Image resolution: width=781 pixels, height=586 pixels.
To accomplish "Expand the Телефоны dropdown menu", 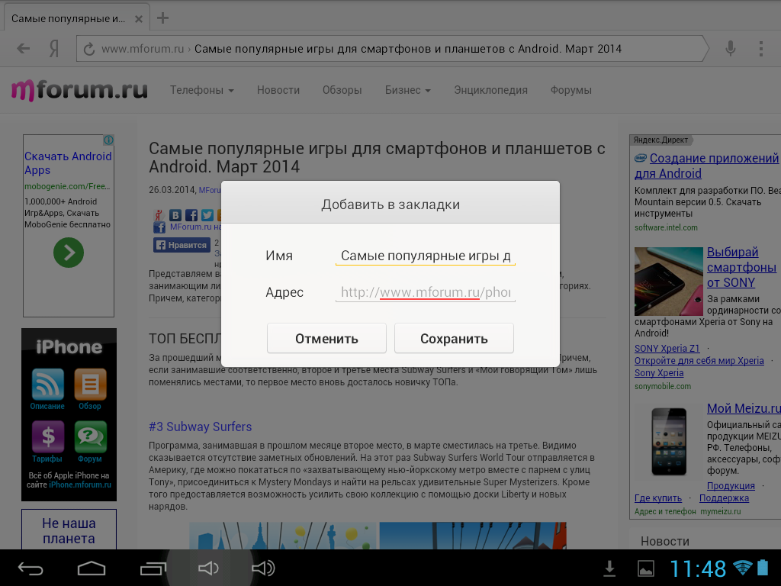I will point(201,90).
